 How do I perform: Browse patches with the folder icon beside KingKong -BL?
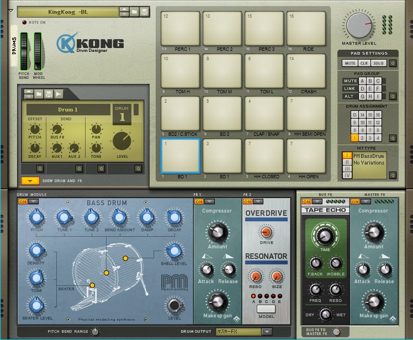tap(134, 12)
